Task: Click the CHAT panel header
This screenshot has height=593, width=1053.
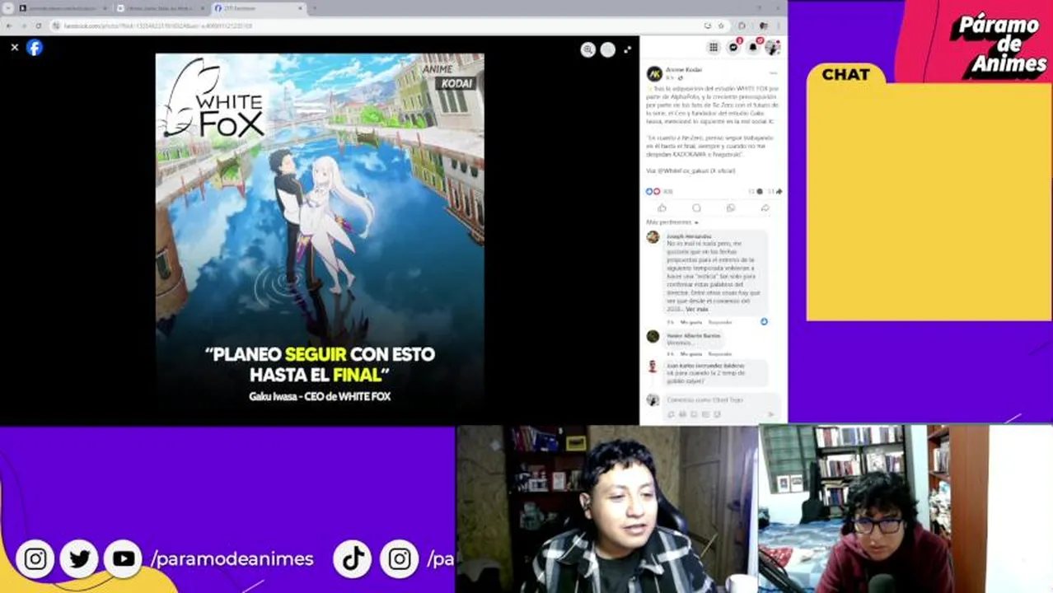Action: click(846, 74)
